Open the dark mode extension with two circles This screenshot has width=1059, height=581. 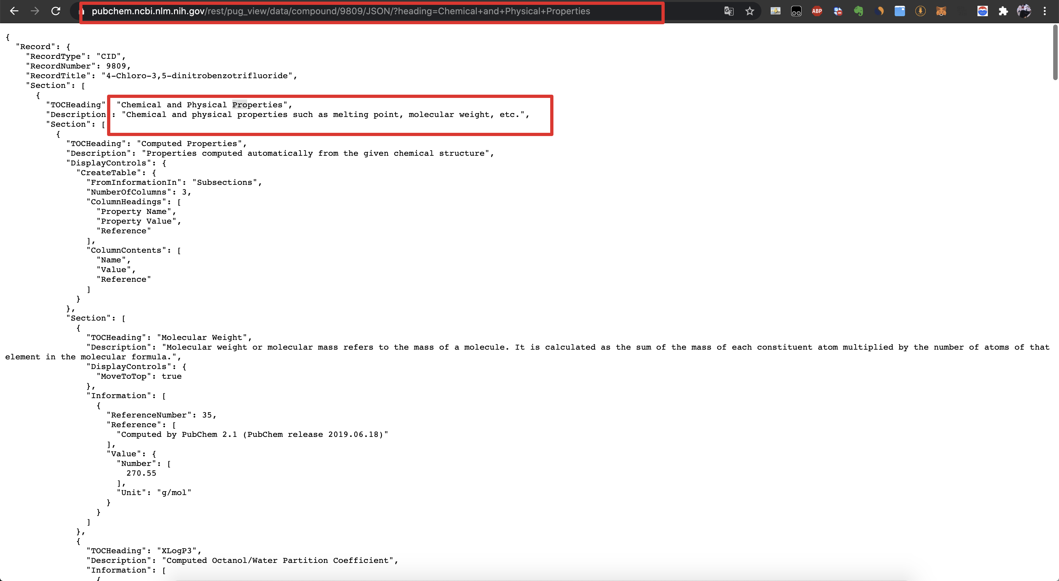click(x=796, y=11)
